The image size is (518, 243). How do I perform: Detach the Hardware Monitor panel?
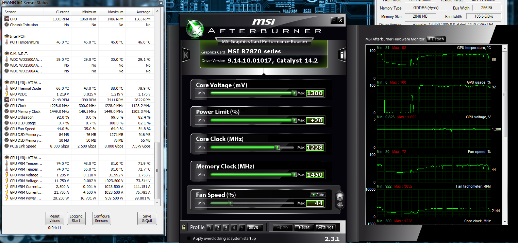436,39
